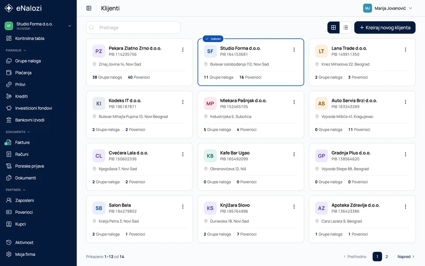Focus the Pretraga search field
The width and height of the screenshot is (425, 266).
133,27
